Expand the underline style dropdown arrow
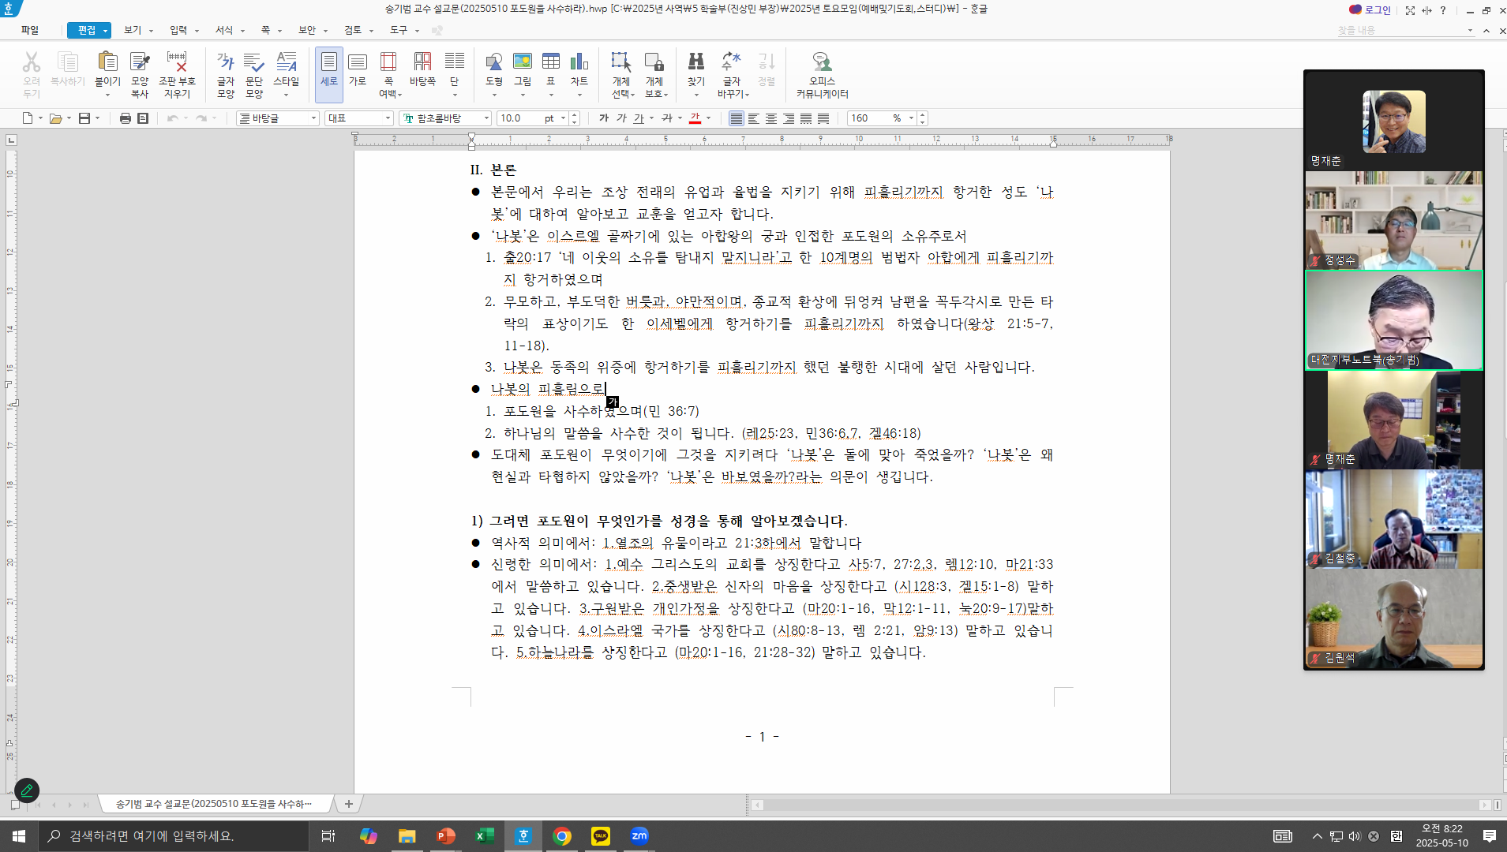Screen dimensions: 1507x852 [x=651, y=118]
